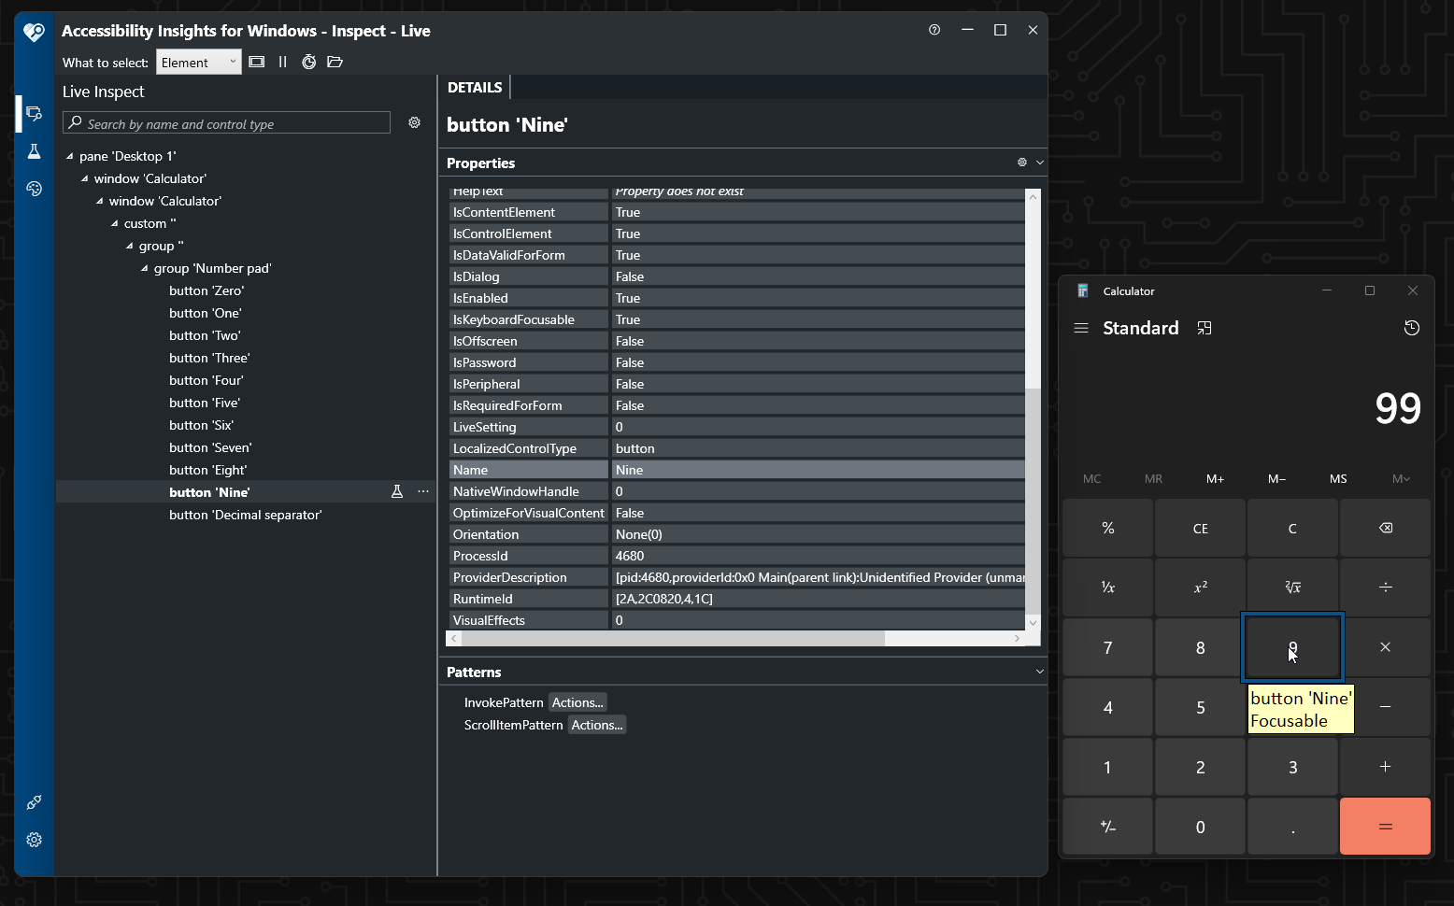
Task: Select the DETAILS tab
Action: point(475,88)
